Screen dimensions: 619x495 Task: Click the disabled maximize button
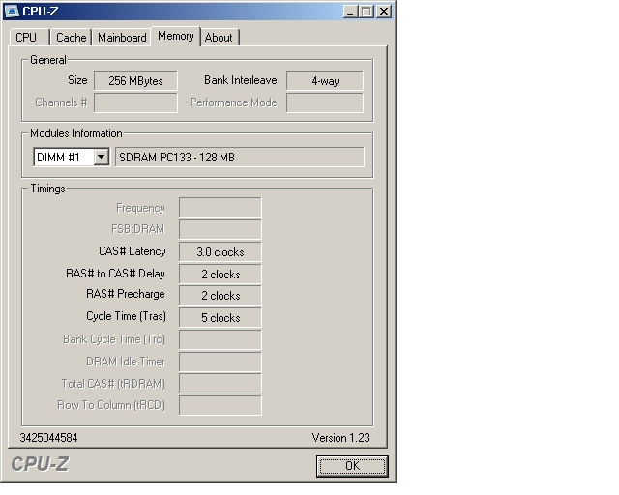(x=367, y=11)
